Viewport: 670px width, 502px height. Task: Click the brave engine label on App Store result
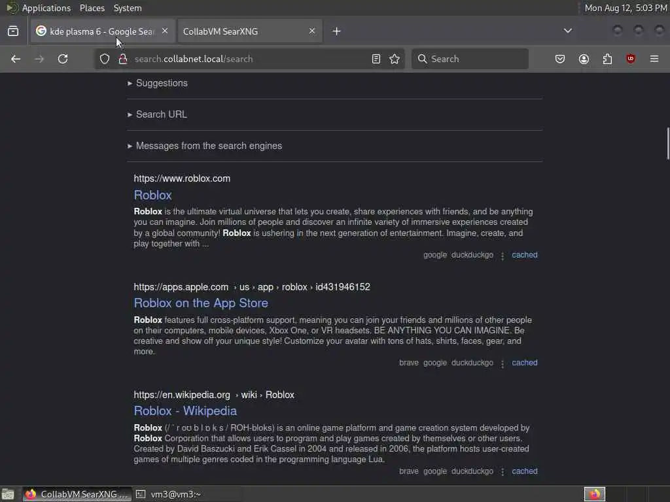point(409,363)
